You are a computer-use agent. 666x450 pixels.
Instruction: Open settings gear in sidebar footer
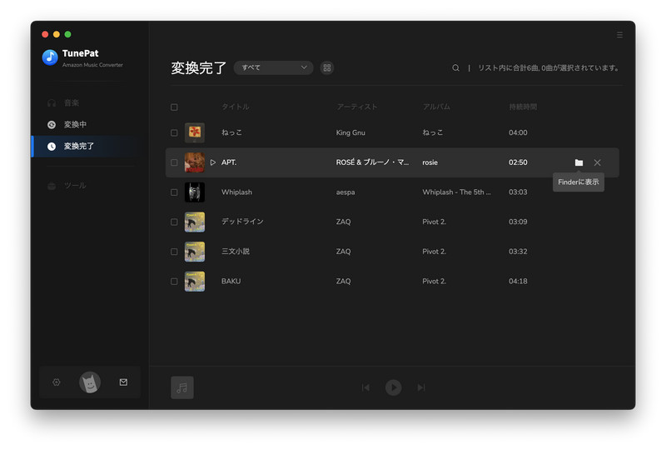click(x=57, y=382)
